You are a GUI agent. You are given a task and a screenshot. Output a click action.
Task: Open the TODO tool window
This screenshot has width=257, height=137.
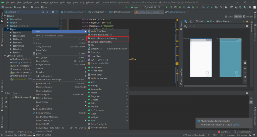point(9,132)
